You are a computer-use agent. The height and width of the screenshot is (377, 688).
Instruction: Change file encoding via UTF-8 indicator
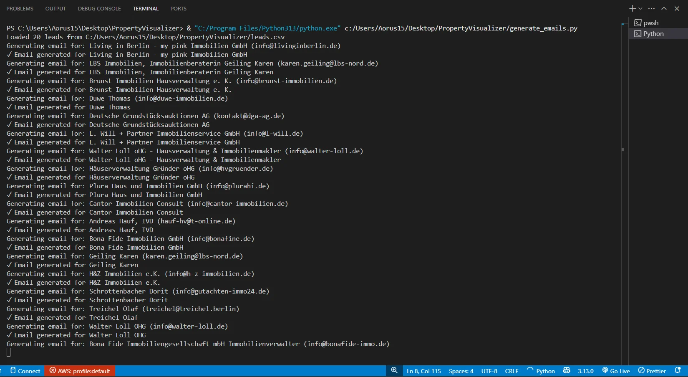coord(489,371)
